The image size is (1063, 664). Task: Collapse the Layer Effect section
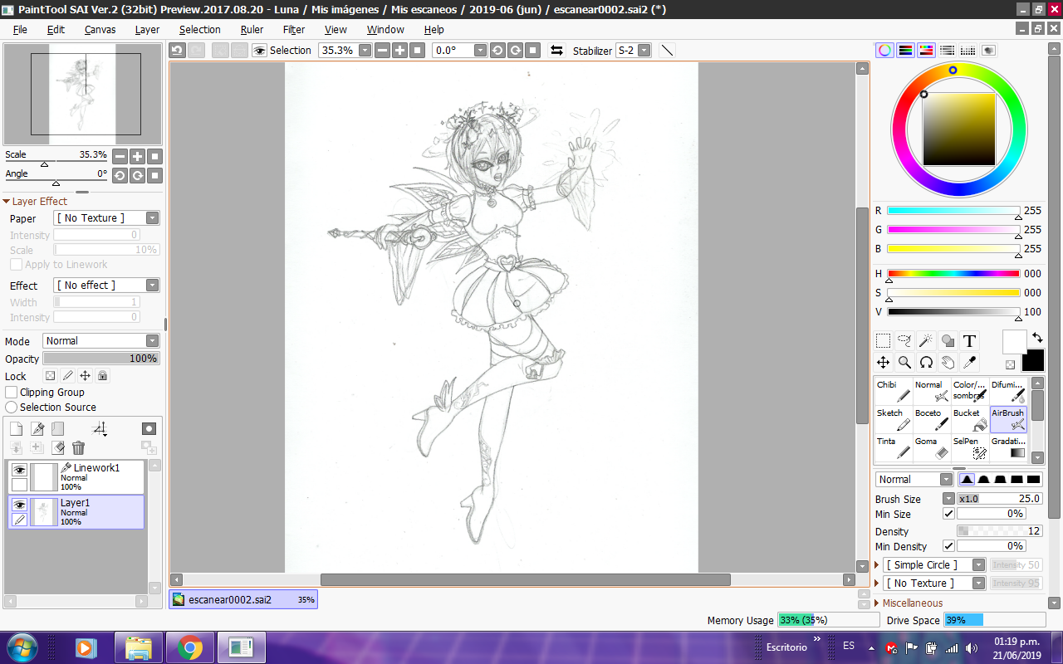click(x=36, y=202)
